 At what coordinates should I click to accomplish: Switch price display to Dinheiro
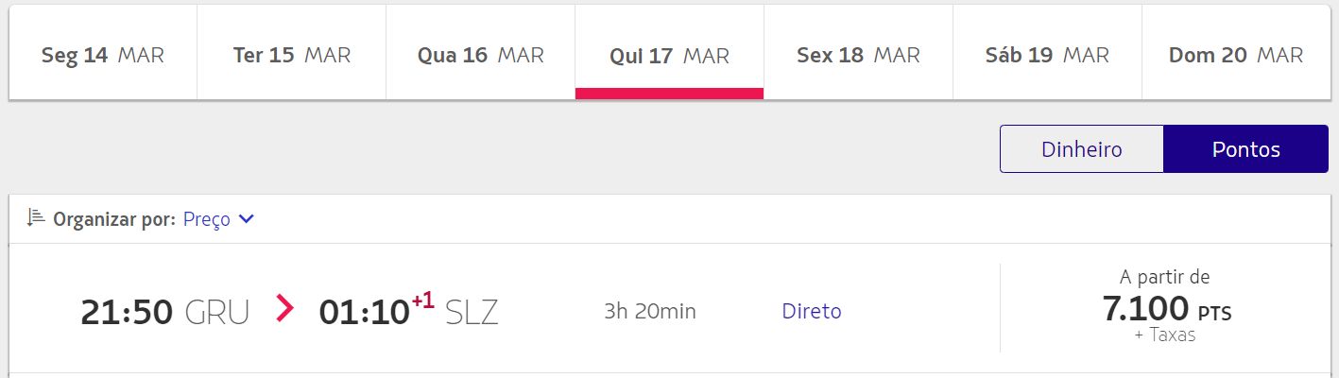(x=1081, y=149)
